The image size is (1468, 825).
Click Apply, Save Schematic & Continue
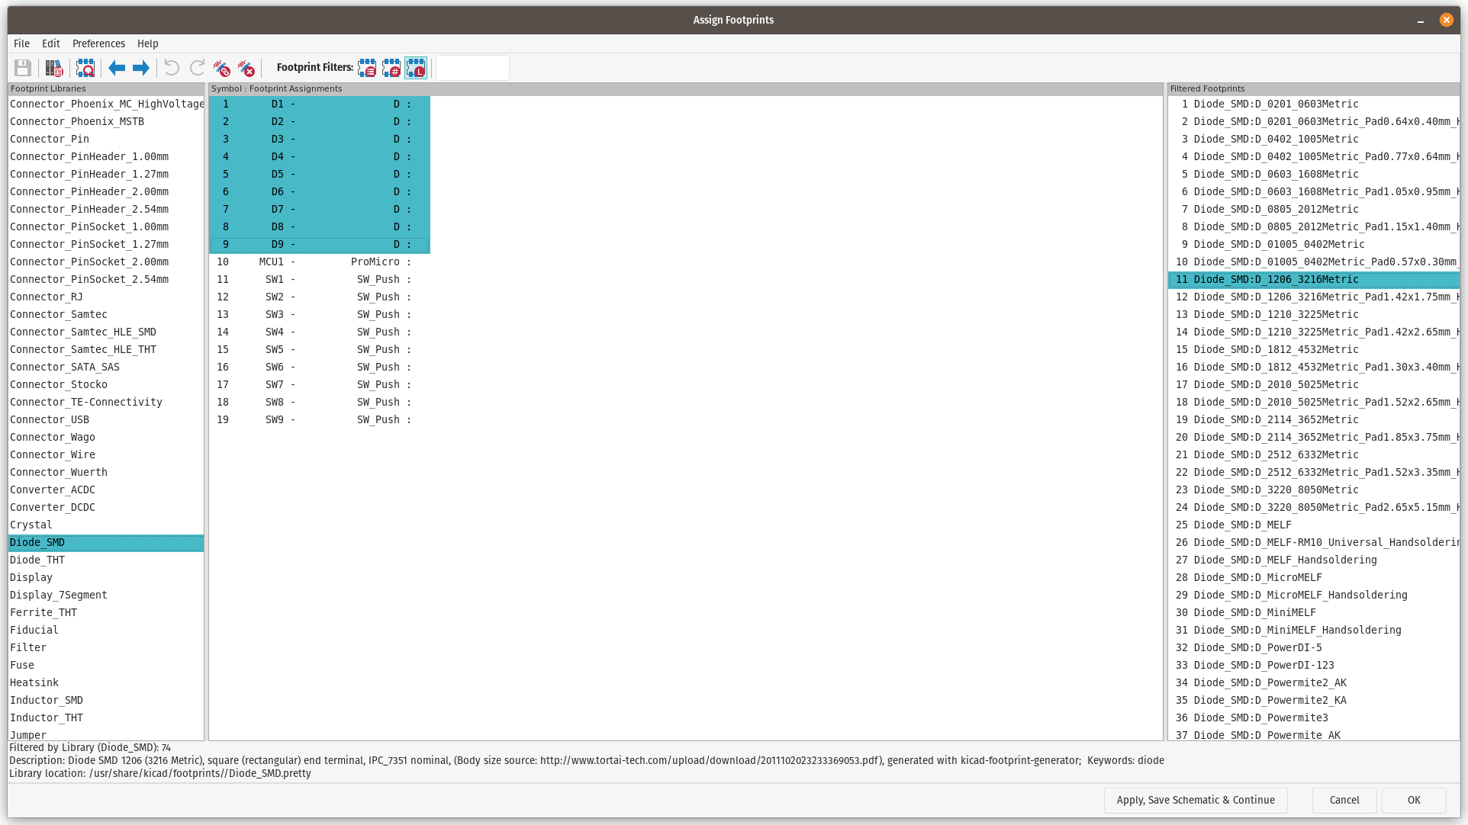(1195, 800)
